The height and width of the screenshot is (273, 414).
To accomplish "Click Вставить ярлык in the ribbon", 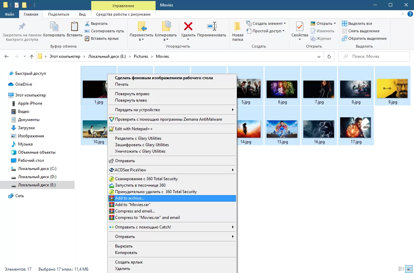I will coord(101,38).
